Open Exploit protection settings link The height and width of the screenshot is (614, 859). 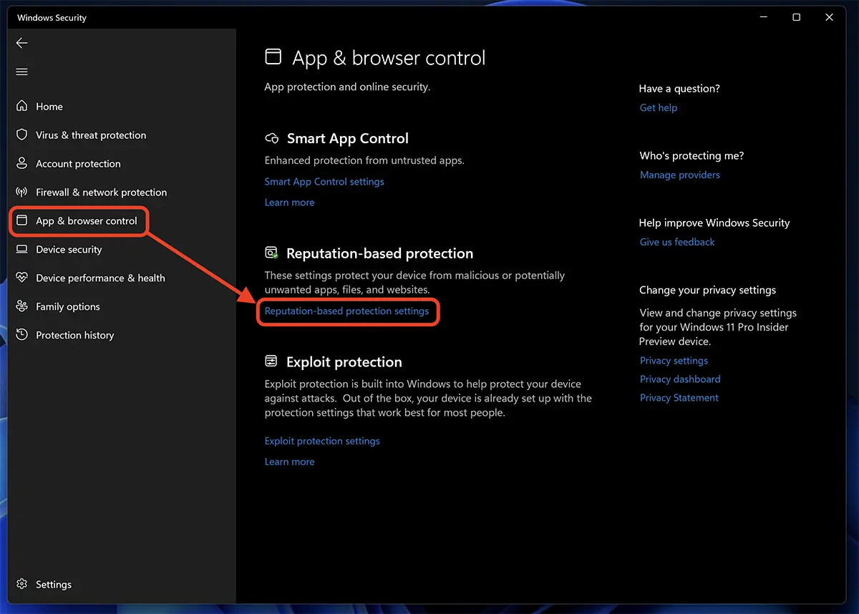(x=322, y=441)
